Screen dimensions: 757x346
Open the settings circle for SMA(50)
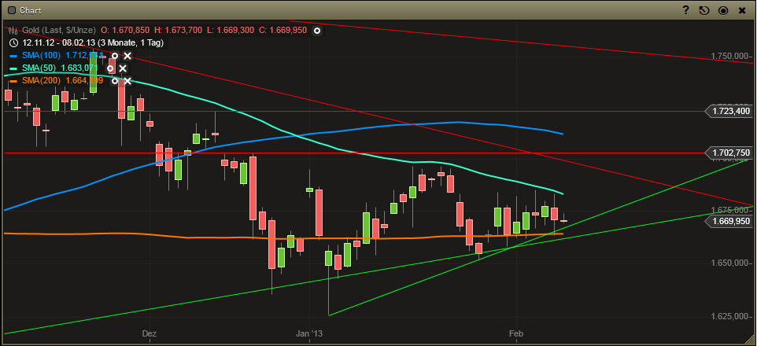click(110, 68)
